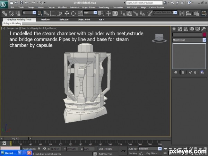Click the time slider at 0 / 300
The height and width of the screenshot is (156, 208).
[x=16, y=138]
